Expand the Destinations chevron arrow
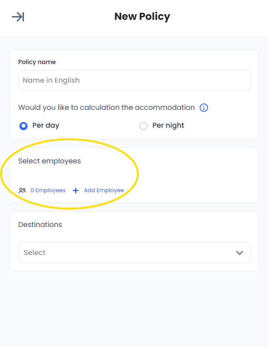 coord(240,253)
